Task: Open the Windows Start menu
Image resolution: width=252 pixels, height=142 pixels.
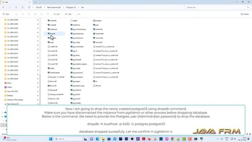Action: click(51, 139)
